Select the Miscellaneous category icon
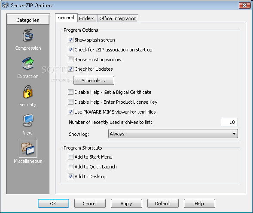Image resolution: width=253 pixels, height=213 pixels. 28,149
